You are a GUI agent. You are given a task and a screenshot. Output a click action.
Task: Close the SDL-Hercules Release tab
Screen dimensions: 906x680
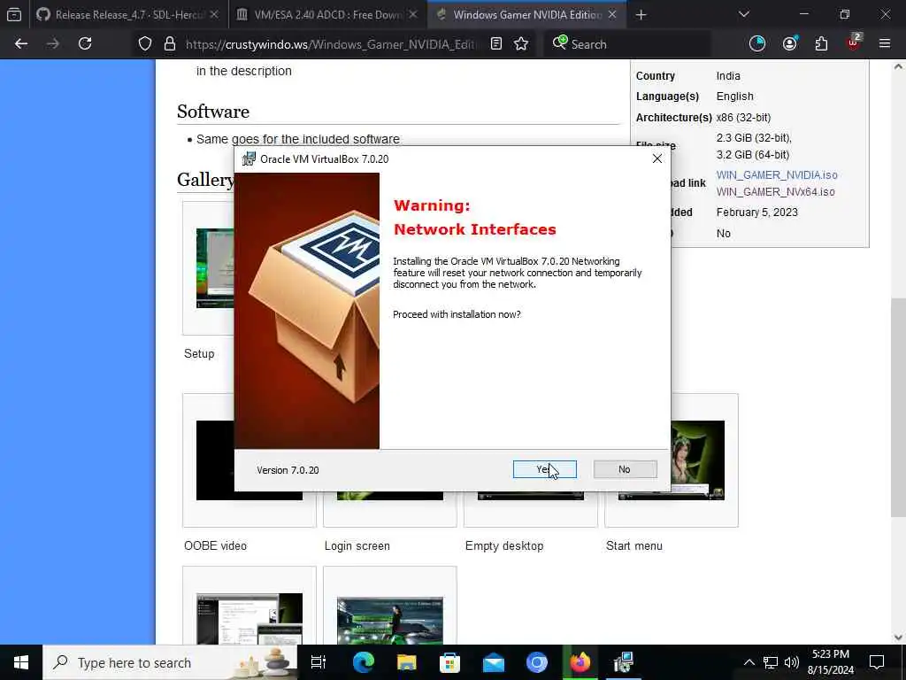pyautogui.click(x=214, y=14)
